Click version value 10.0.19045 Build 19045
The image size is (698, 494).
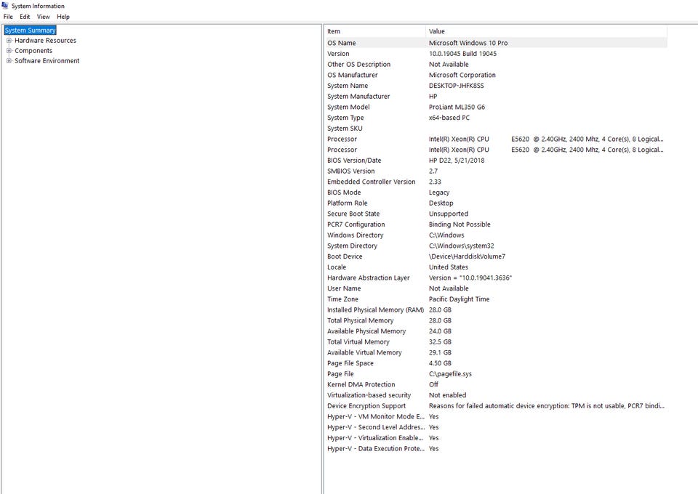pos(462,54)
